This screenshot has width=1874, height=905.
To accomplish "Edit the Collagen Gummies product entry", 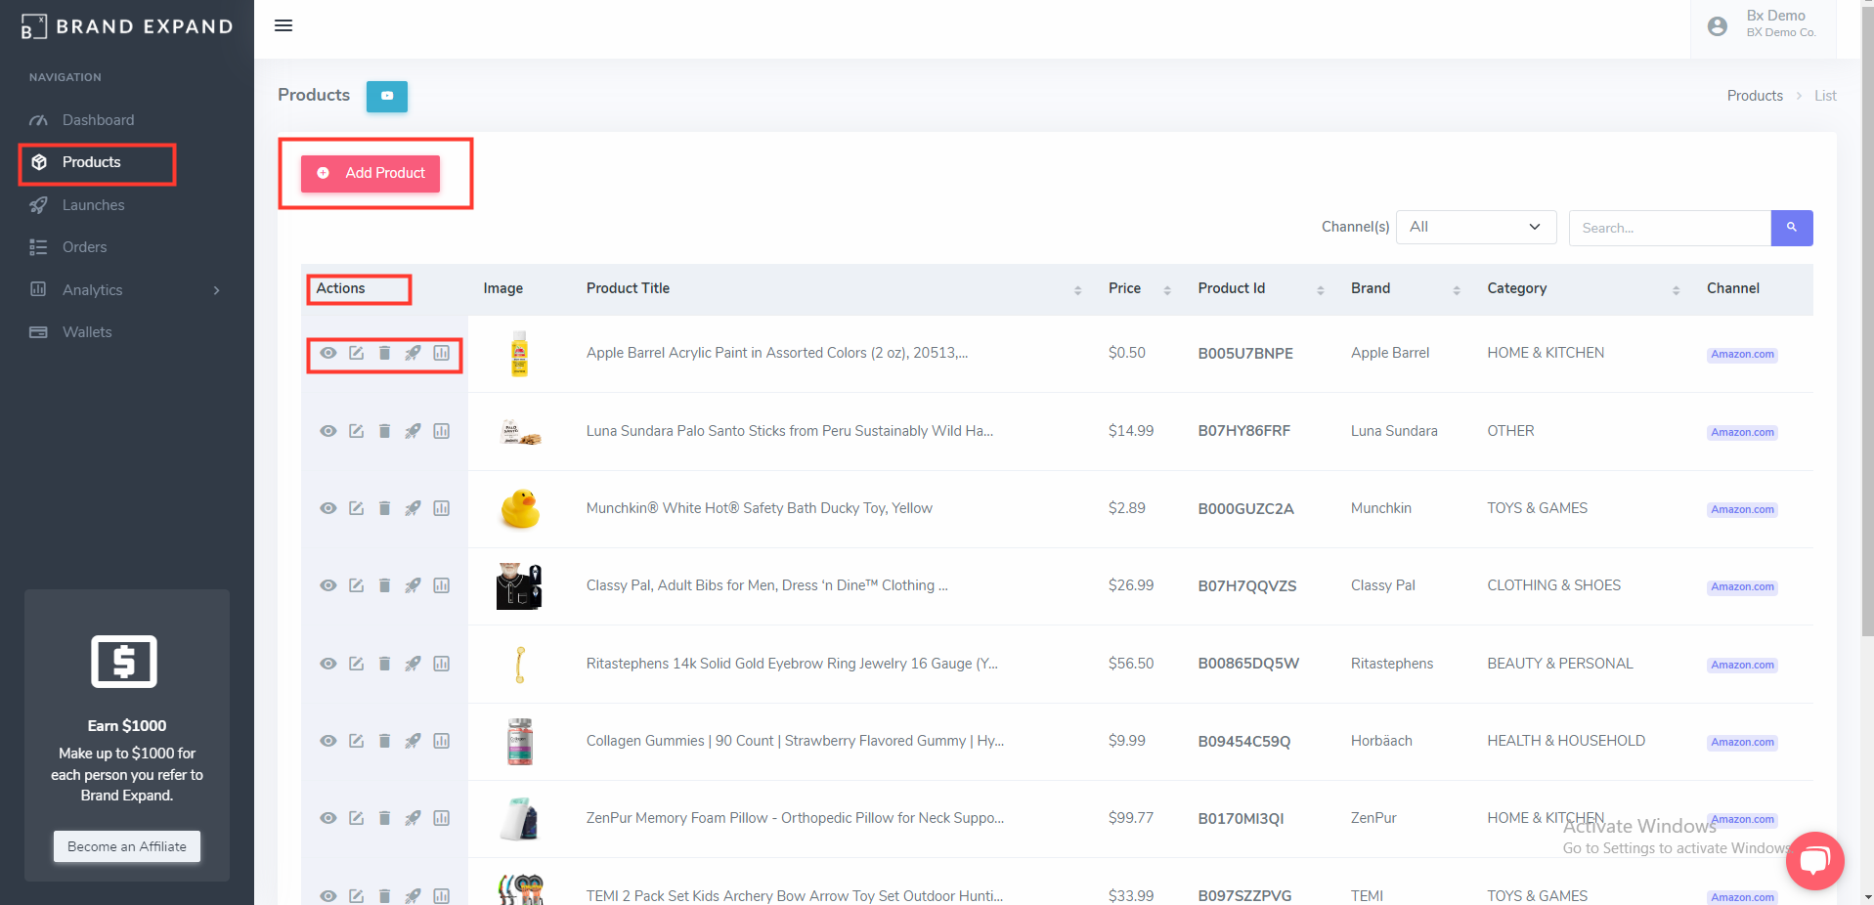I will click(x=357, y=741).
